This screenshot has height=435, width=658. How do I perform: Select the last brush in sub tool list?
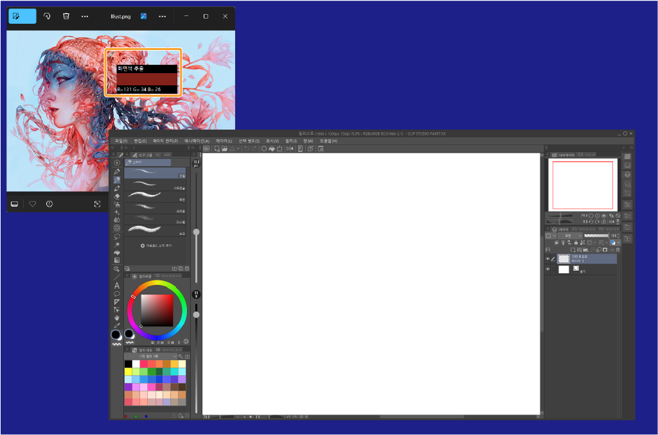click(156, 230)
